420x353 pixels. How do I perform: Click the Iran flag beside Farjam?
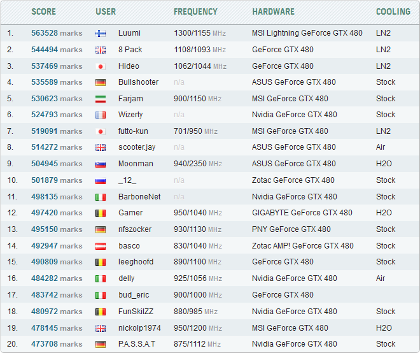[x=101, y=99]
